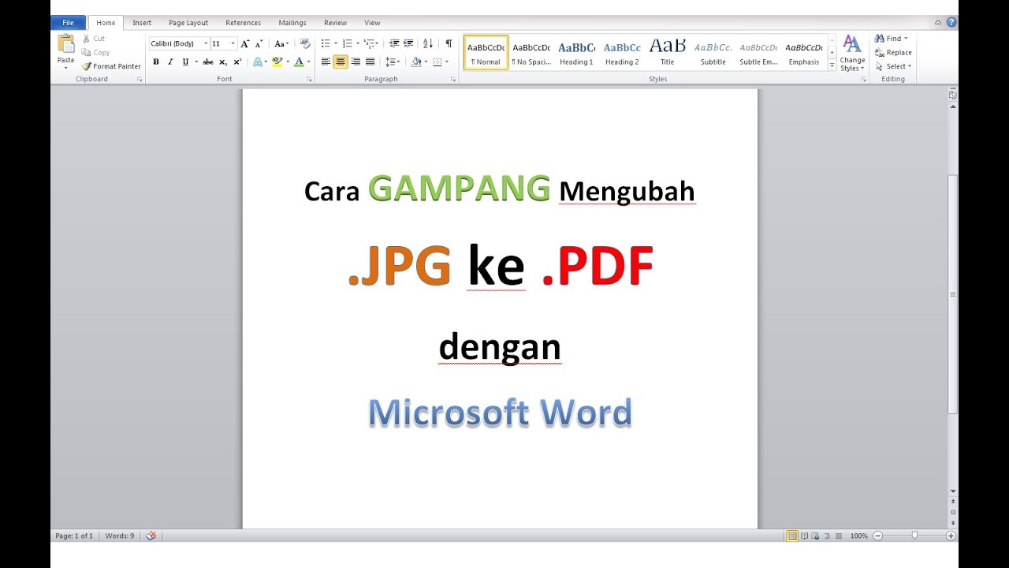Click the Grow Font icon

pos(245,44)
